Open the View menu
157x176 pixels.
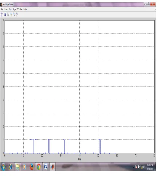[x=6, y=9]
